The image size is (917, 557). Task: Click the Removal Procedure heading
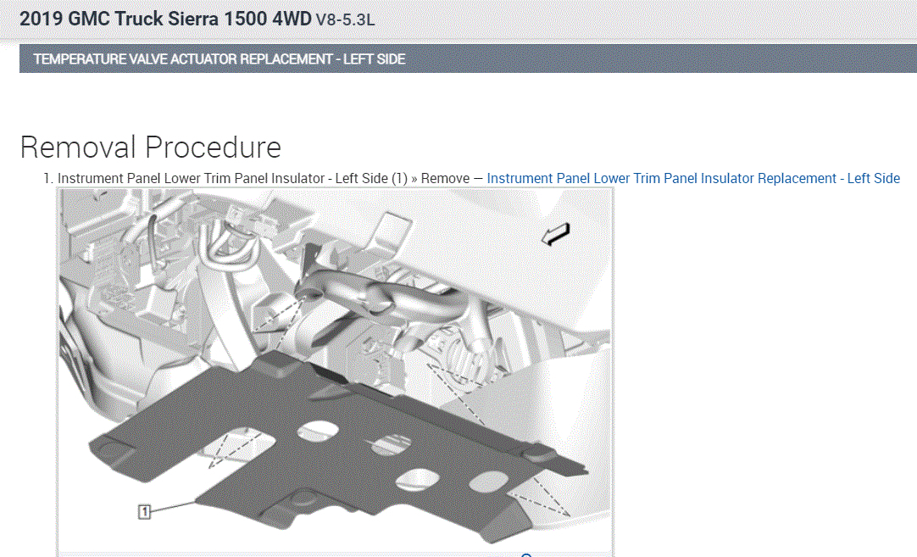tap(150, 147)
